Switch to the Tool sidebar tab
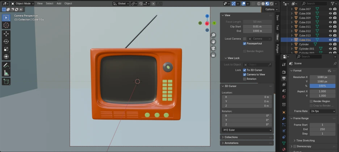The width and height of the screenshot is (339, 152). pyautogui.click(x=277, y=27)
